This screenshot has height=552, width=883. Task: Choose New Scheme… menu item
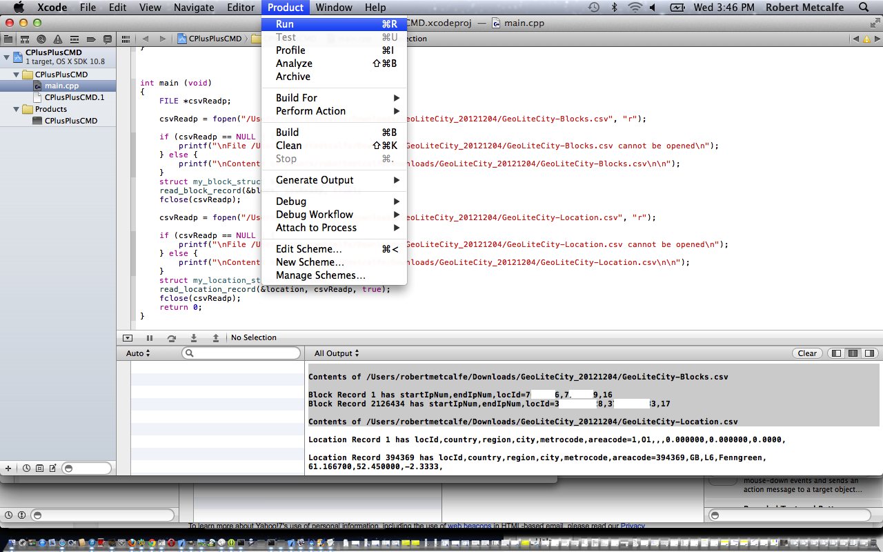point(335,262)
